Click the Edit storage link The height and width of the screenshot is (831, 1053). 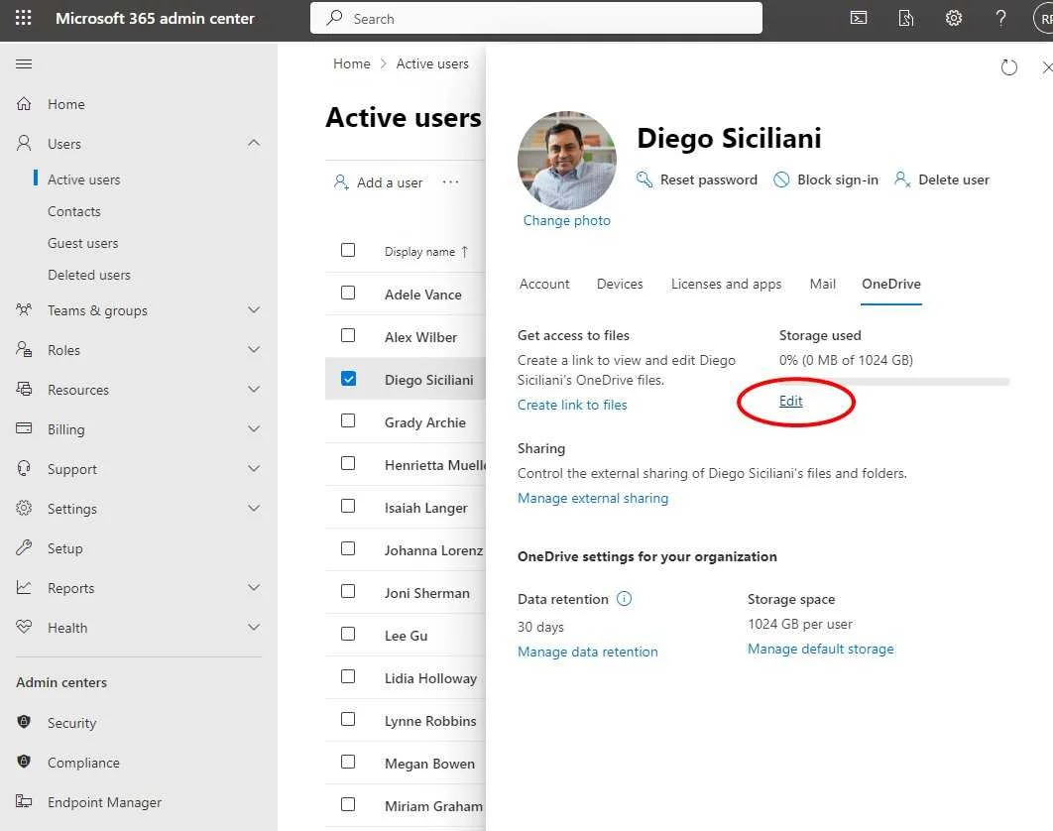point(790,401)
